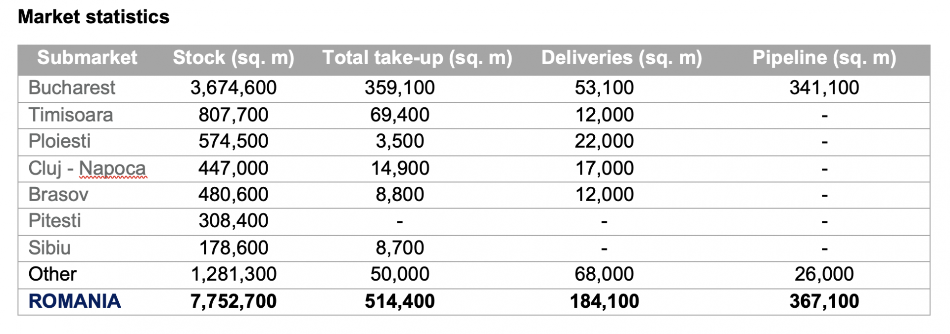
Task: Click the Deliveries (sq. m) column header
Action: 621,58
